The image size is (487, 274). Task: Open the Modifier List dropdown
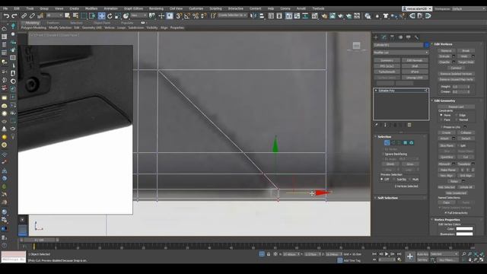(x=401, y=53)
